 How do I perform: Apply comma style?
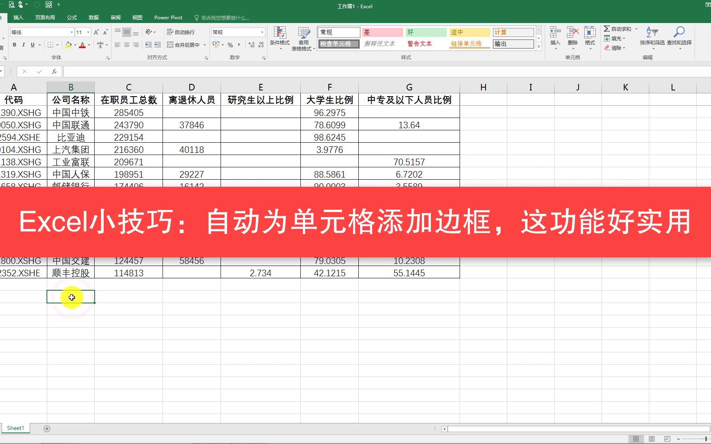pyautogui.click(x=239, y=45)
